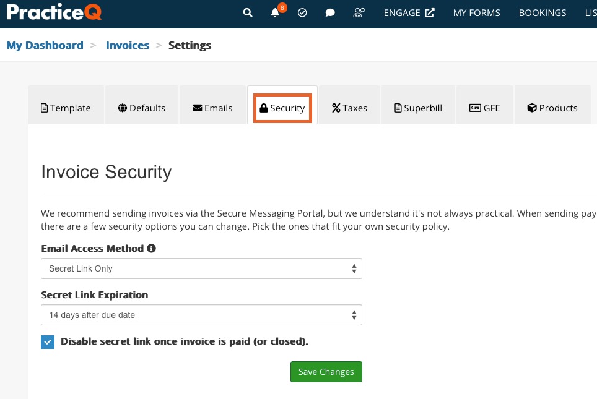Expand the Secret Link Expiration dropdown

[x=201, y=315]
